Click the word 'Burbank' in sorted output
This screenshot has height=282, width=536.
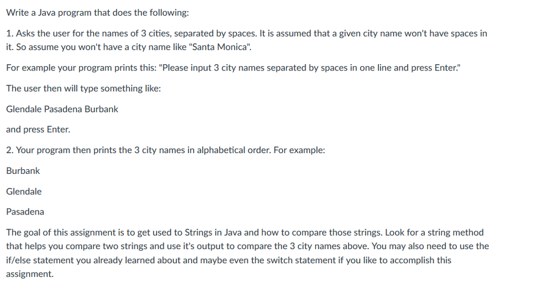pos(23,171)
